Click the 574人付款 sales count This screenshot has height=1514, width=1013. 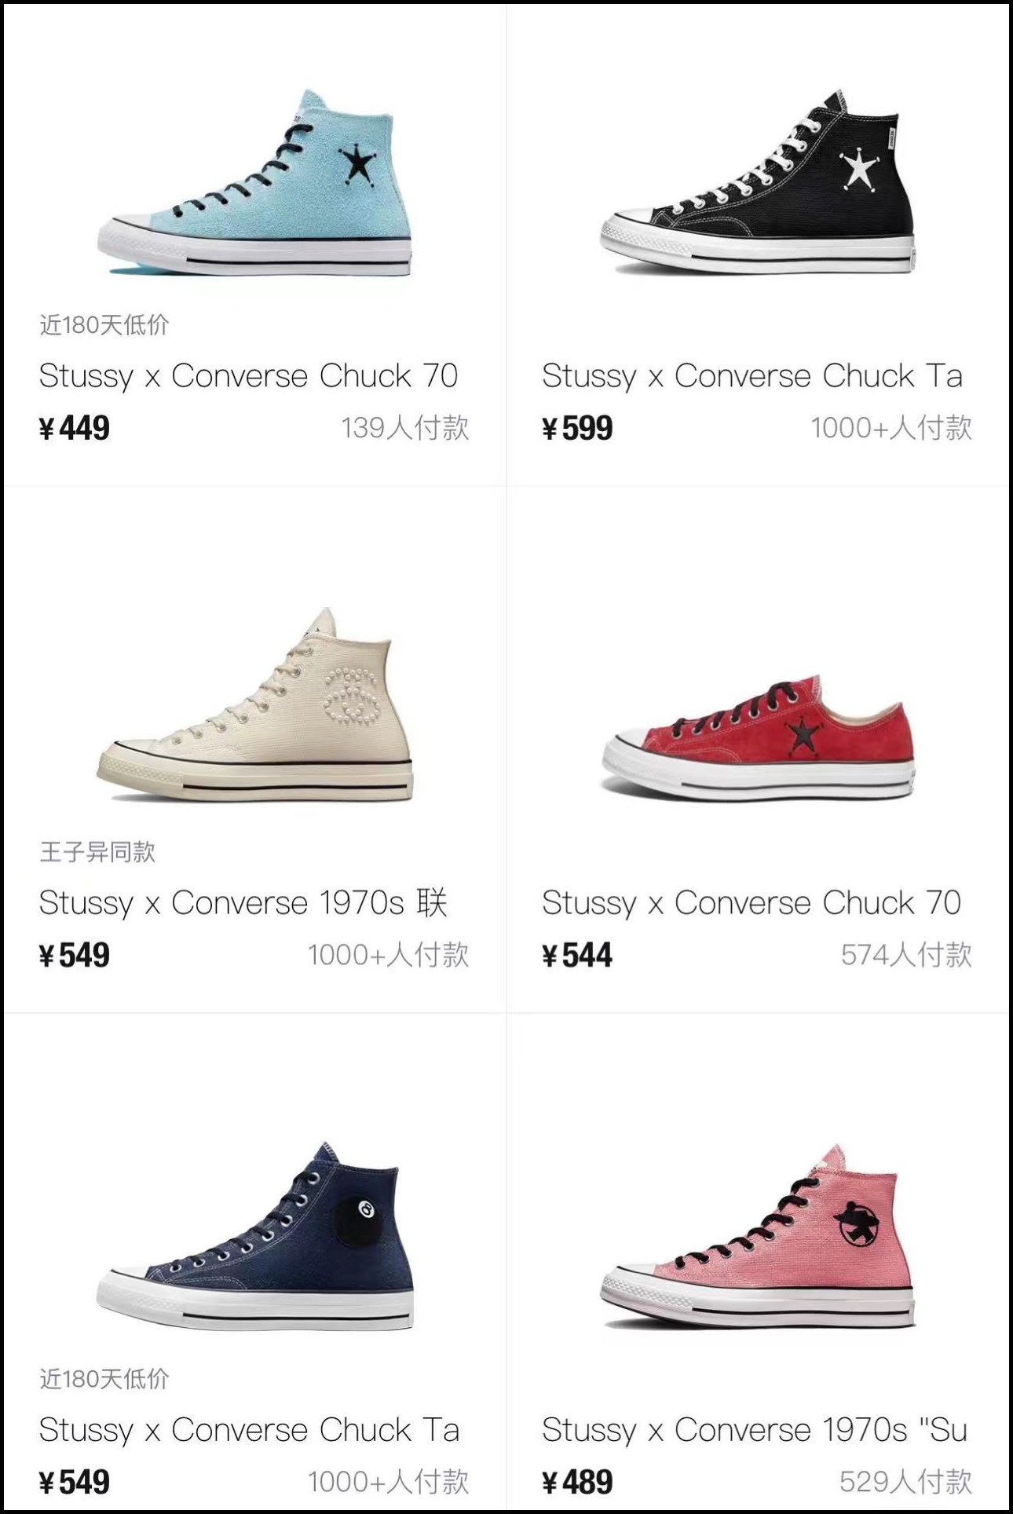906,955
